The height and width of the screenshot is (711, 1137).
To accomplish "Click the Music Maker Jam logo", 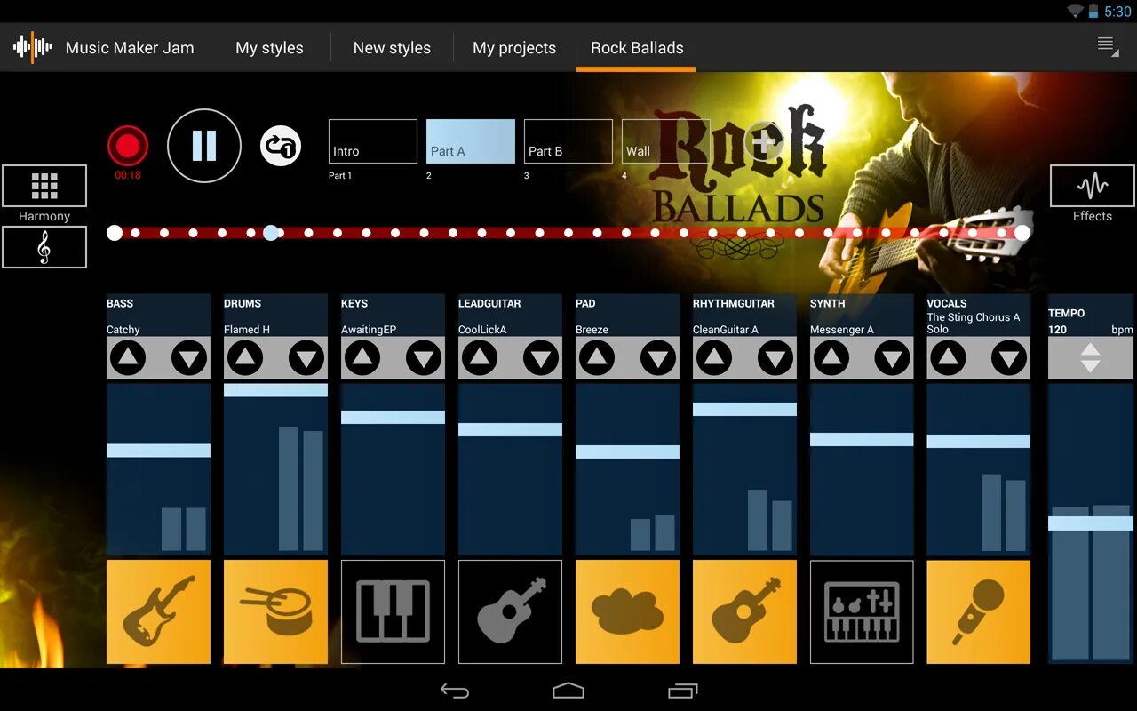I will pos(33,47).
